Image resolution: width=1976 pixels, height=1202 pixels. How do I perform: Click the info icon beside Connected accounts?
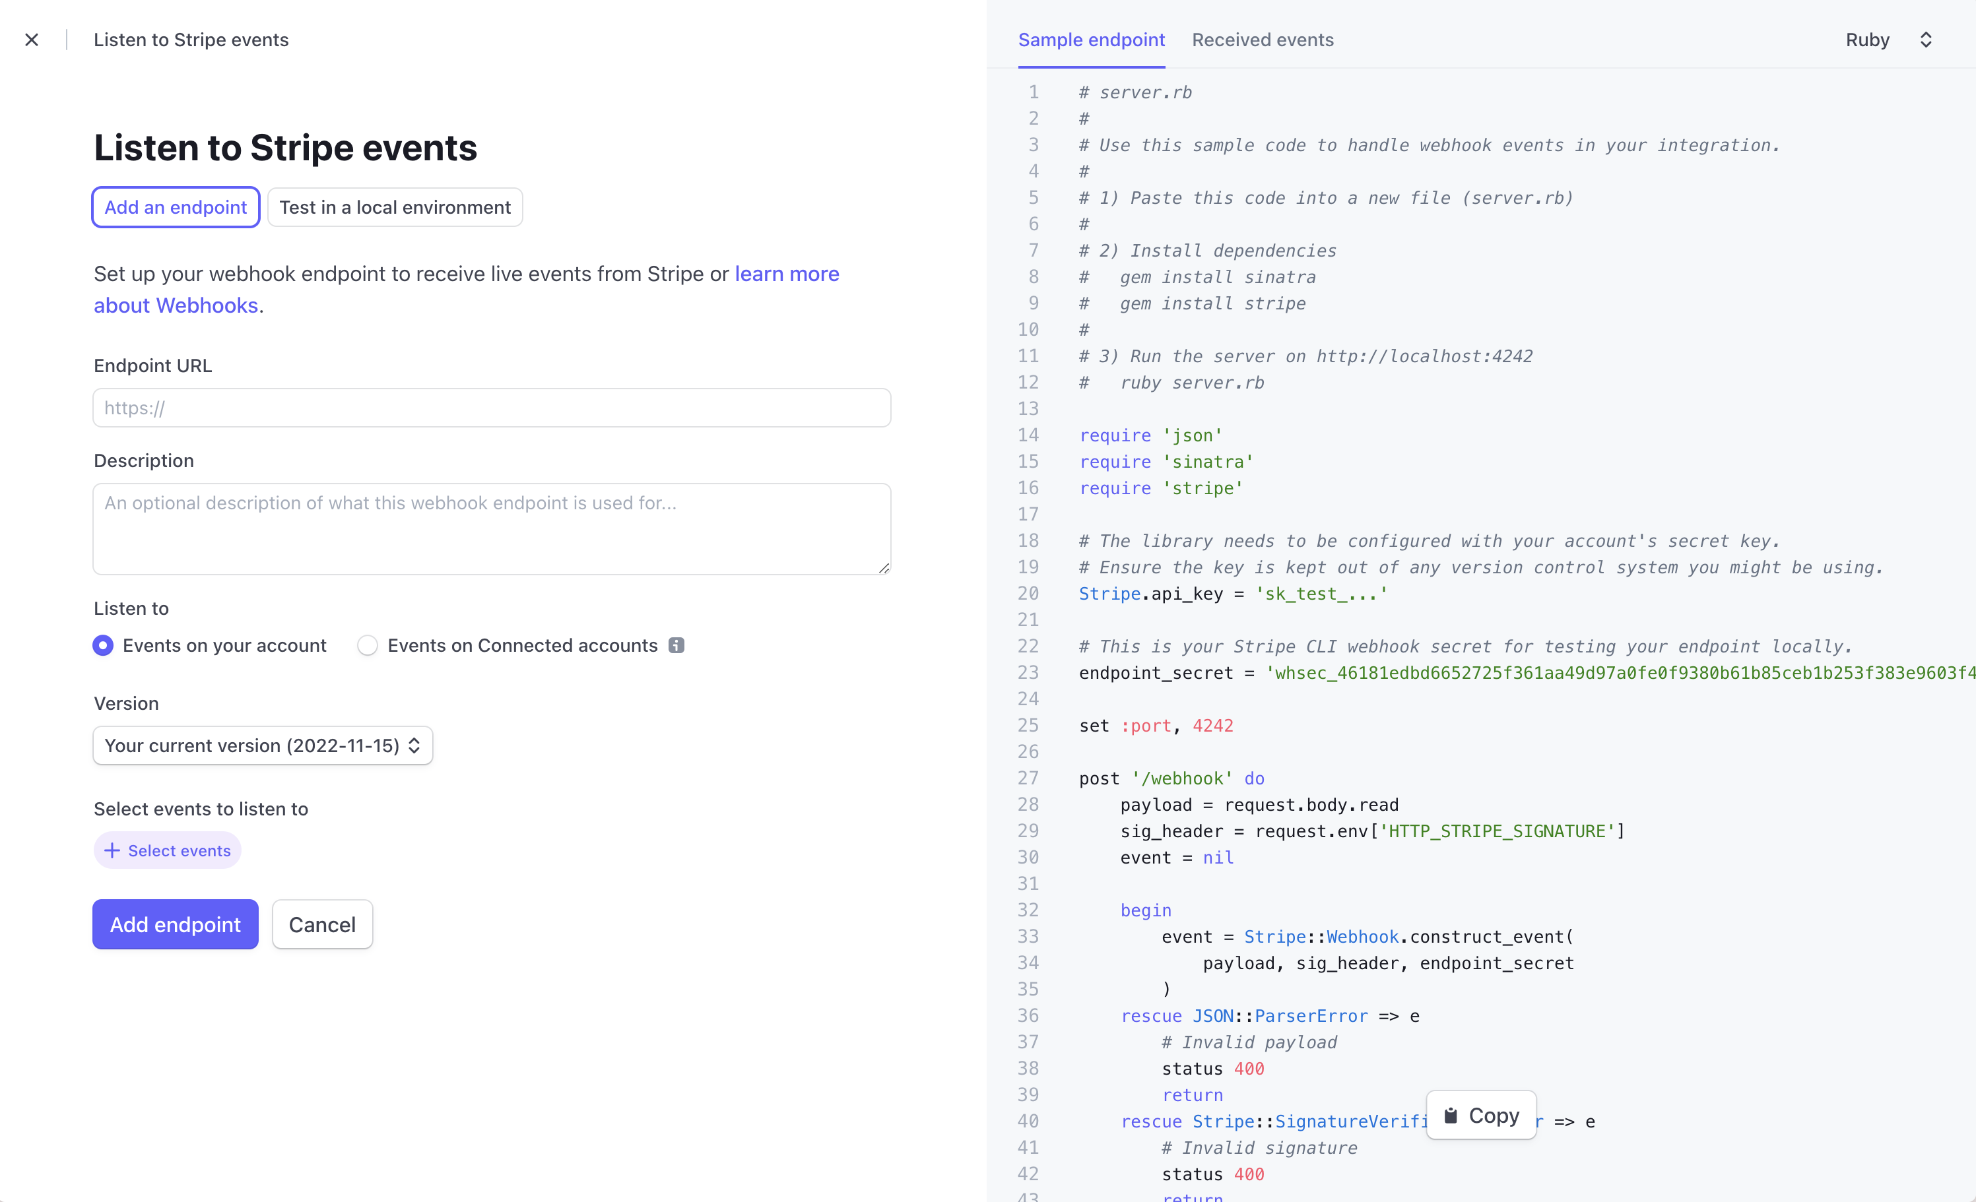coord(676,645)
